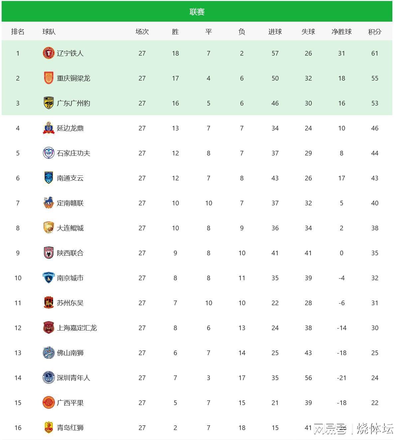Click the 广西平果 team name
This screenshot has height=440, width=400.
tap(70, 403)
